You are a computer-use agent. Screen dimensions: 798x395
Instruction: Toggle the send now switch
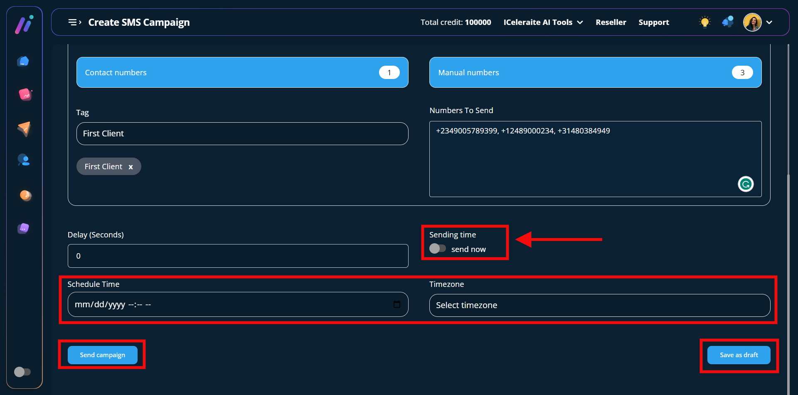click(x=438, y=249)
